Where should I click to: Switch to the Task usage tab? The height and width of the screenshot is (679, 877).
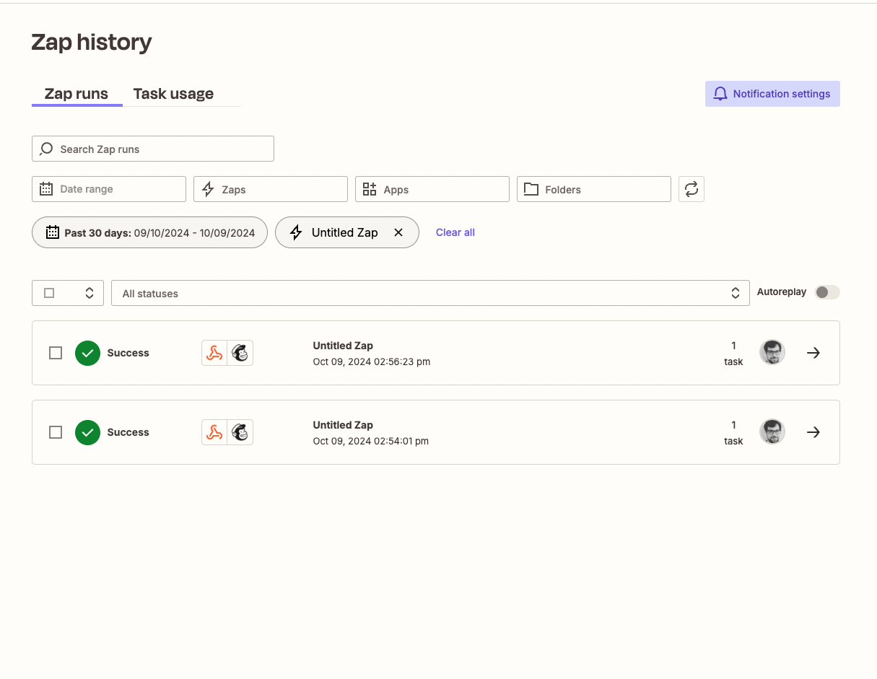click(x=173, y=93)
